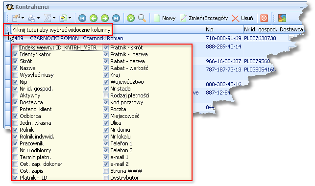Enable the Termin płatn. checkbox
This screenshot has height=186, width=315.
(x=15, y=157)
